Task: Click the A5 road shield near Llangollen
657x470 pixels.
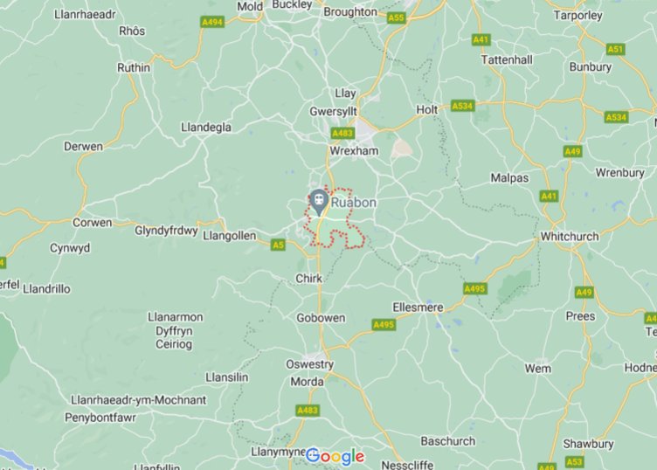Action: [x=278, y=245]
